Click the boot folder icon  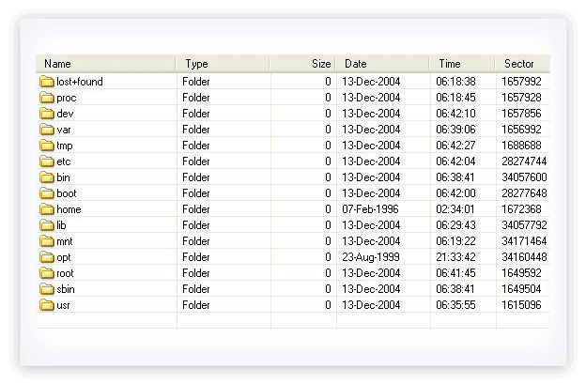47,193
